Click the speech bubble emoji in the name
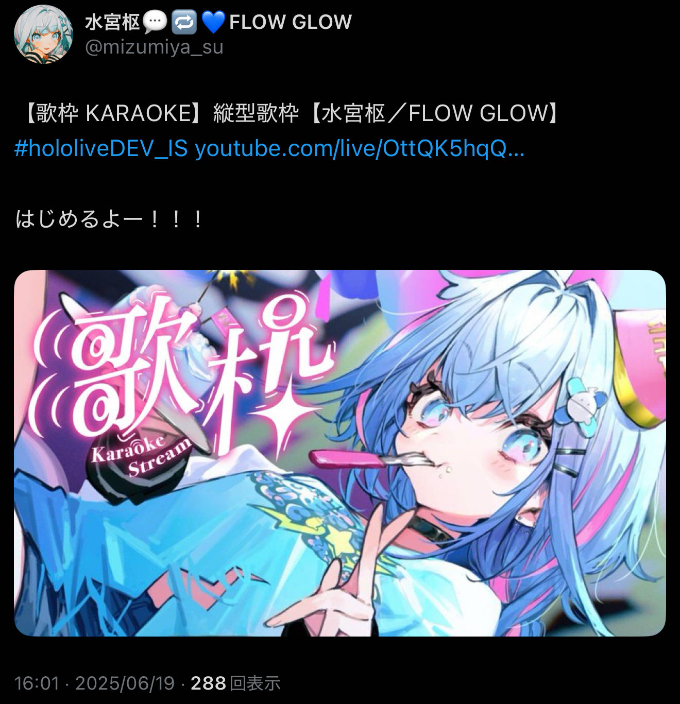Image resolution: width=680 pixels, height=704 pixels. pyautogui.click(x=155, y=22)
